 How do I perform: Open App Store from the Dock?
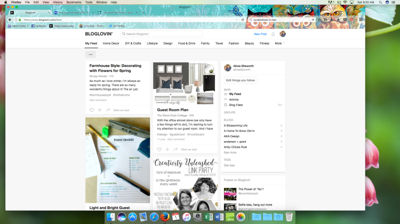tap(132, 217)
